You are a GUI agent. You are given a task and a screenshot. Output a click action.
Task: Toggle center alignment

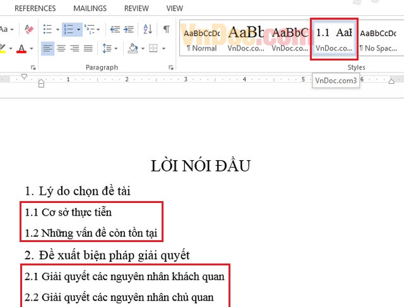61,49
